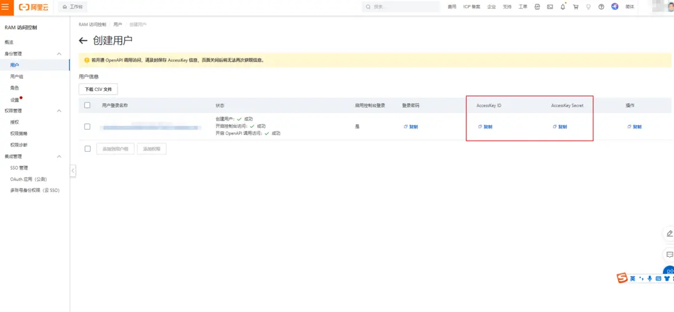Click 复制 in the 操作 column

tap(634, 127)
